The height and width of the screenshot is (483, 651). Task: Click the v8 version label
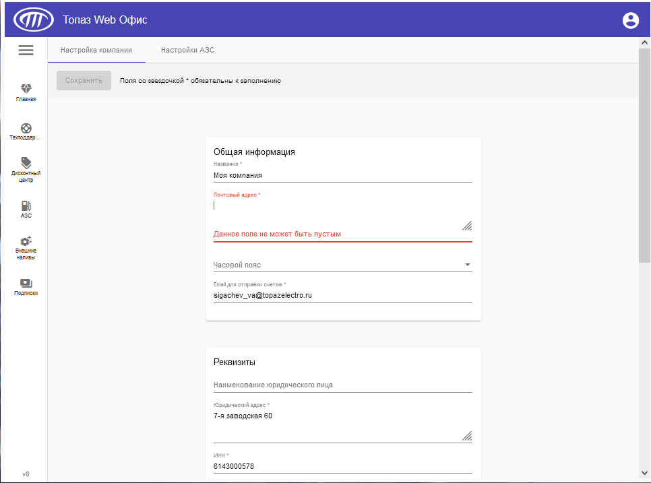pos(26,474)
